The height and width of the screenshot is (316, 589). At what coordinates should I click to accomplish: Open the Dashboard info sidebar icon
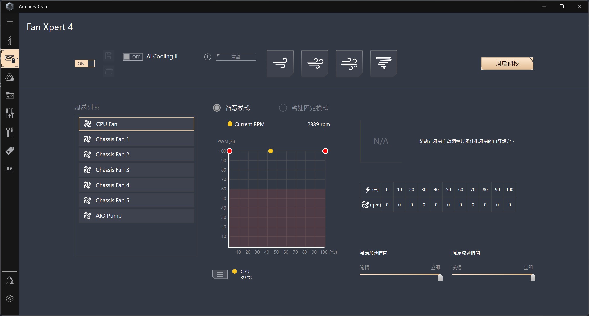pos(10,41)
